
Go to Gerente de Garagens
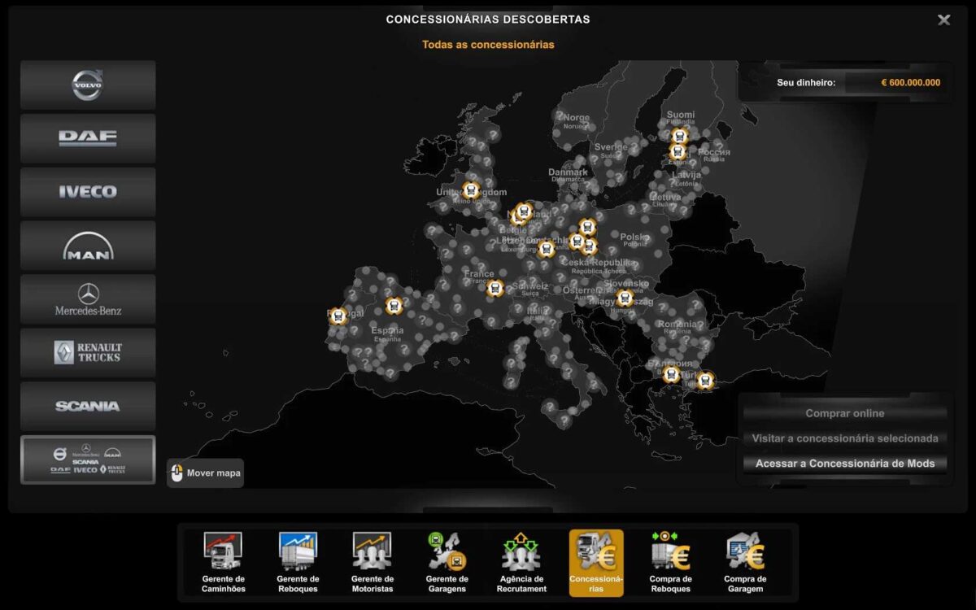click(447, 562)
